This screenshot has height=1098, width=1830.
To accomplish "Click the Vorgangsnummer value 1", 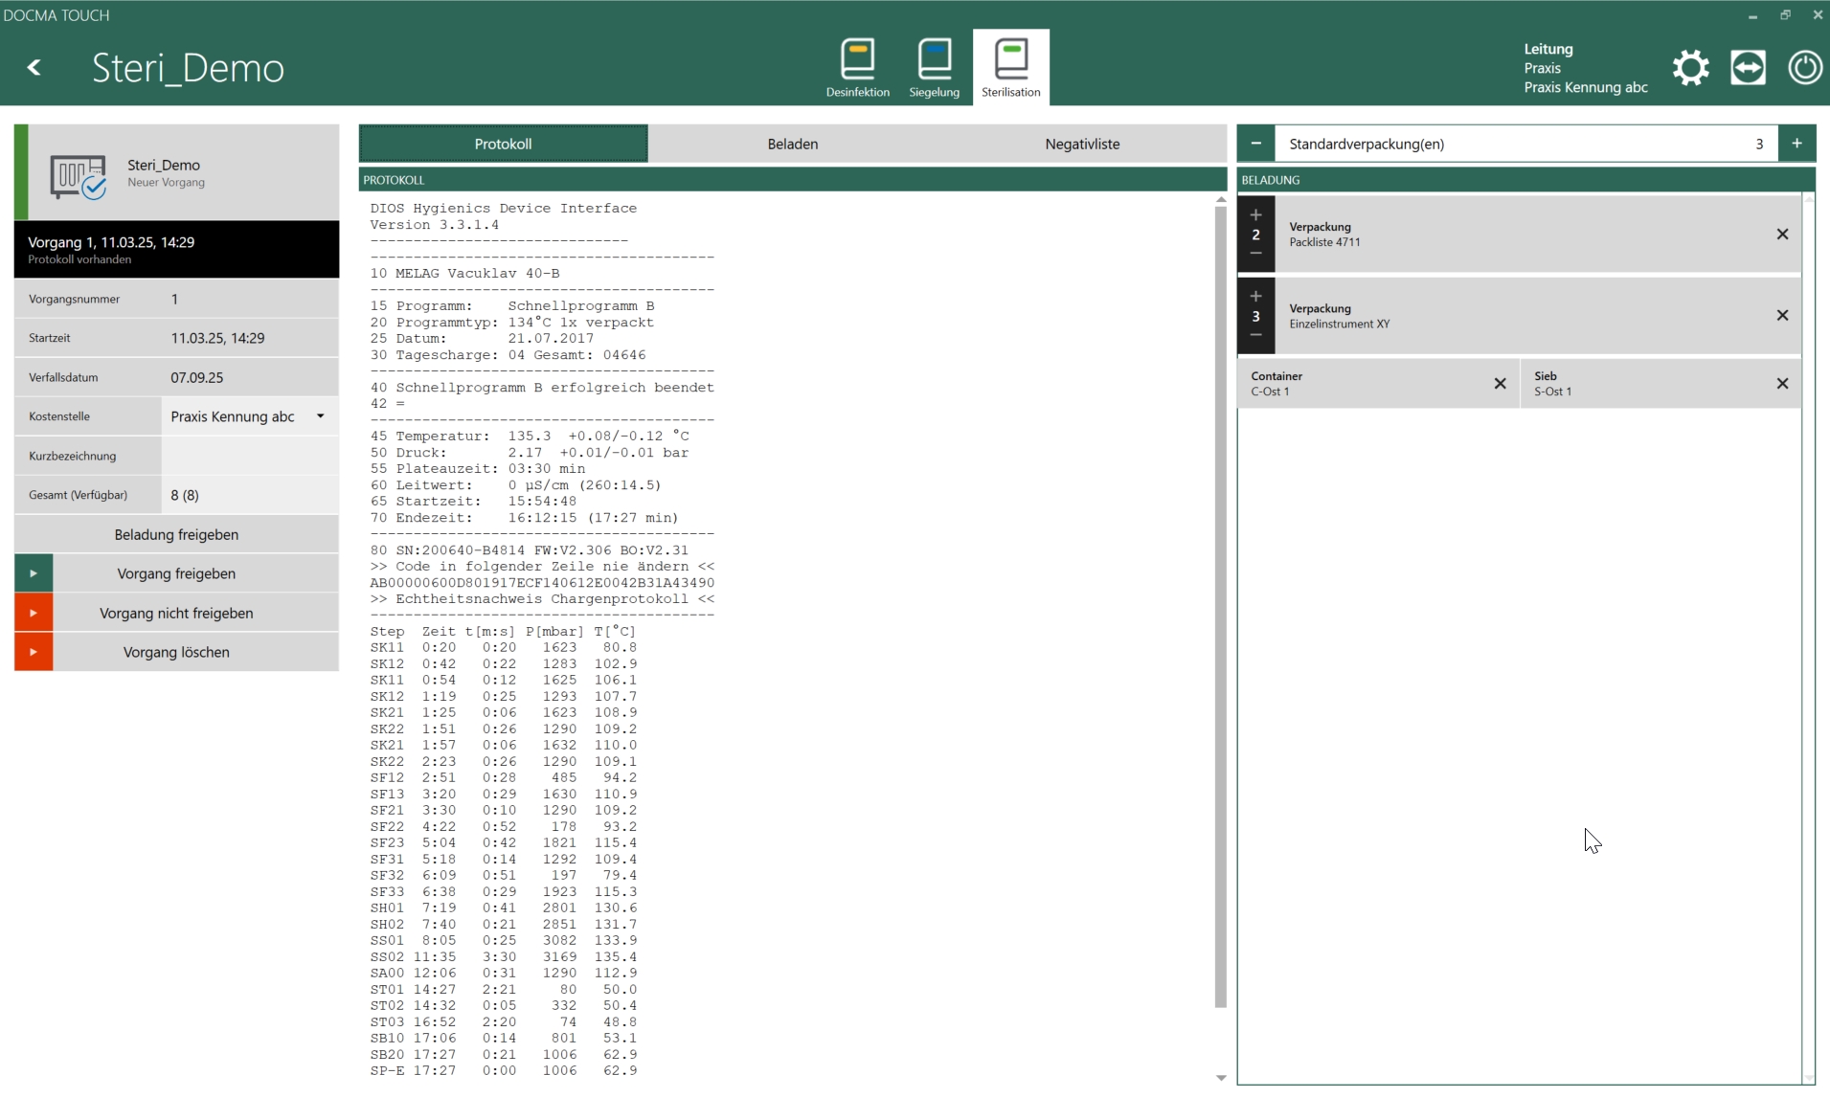I will 174,299.
